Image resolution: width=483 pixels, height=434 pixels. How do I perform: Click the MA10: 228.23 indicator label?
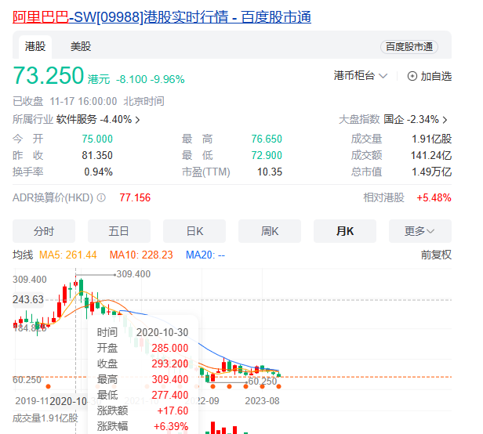pos(141,255)
